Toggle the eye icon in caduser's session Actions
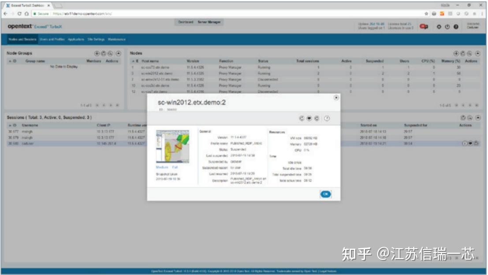Screen dimensions: 488x275 click(x=470, y=143)
